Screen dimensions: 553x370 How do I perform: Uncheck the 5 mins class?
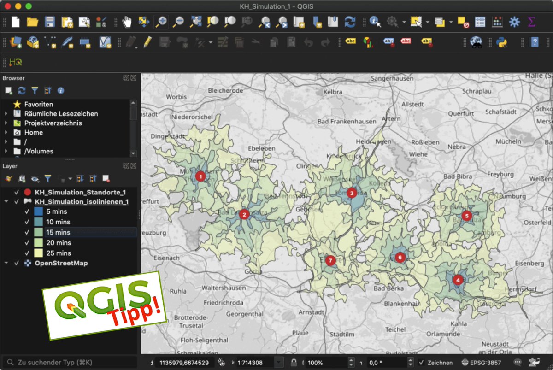tap(27, 212)
